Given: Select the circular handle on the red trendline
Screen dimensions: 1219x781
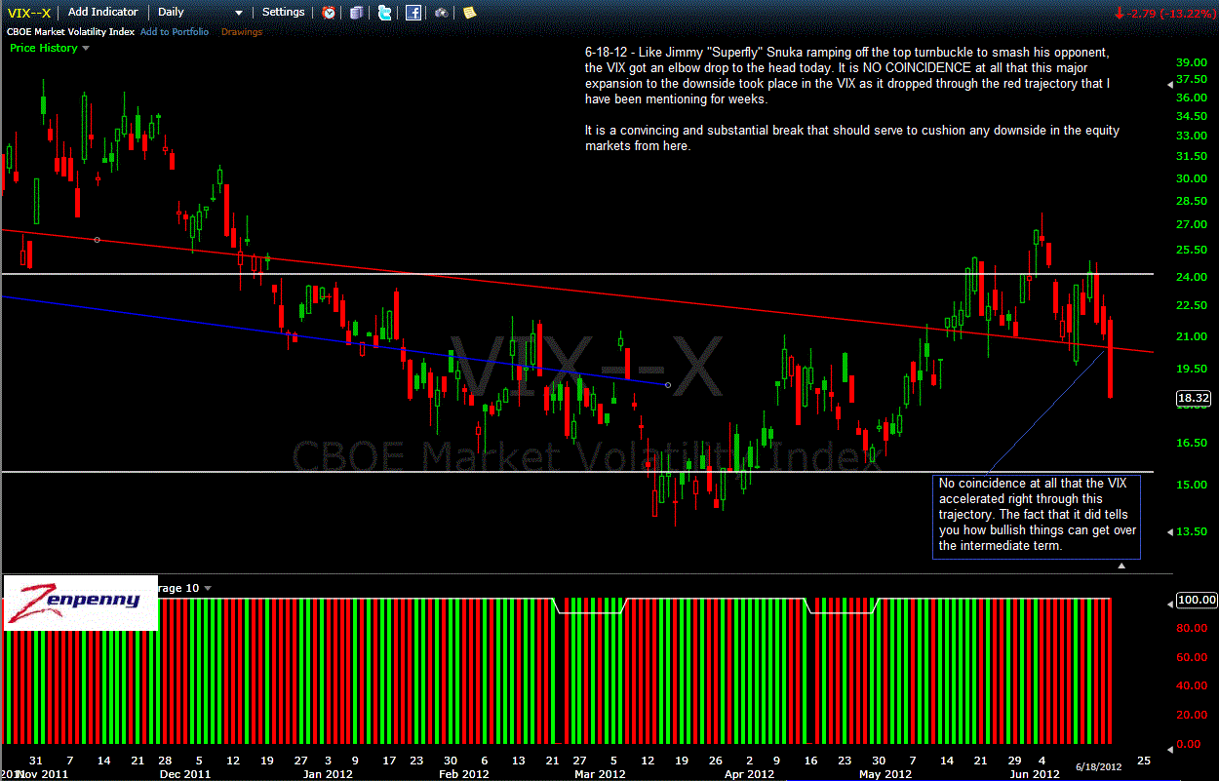Looking at the screenshot, I should 97,240.
